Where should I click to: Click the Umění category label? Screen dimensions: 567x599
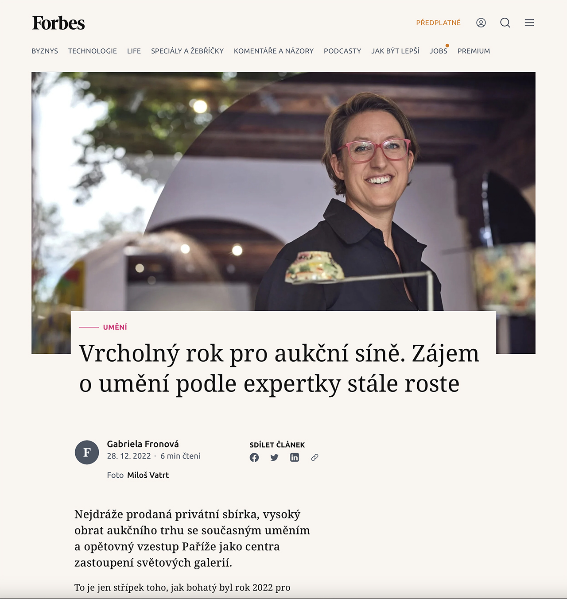[x=115, y=327]
